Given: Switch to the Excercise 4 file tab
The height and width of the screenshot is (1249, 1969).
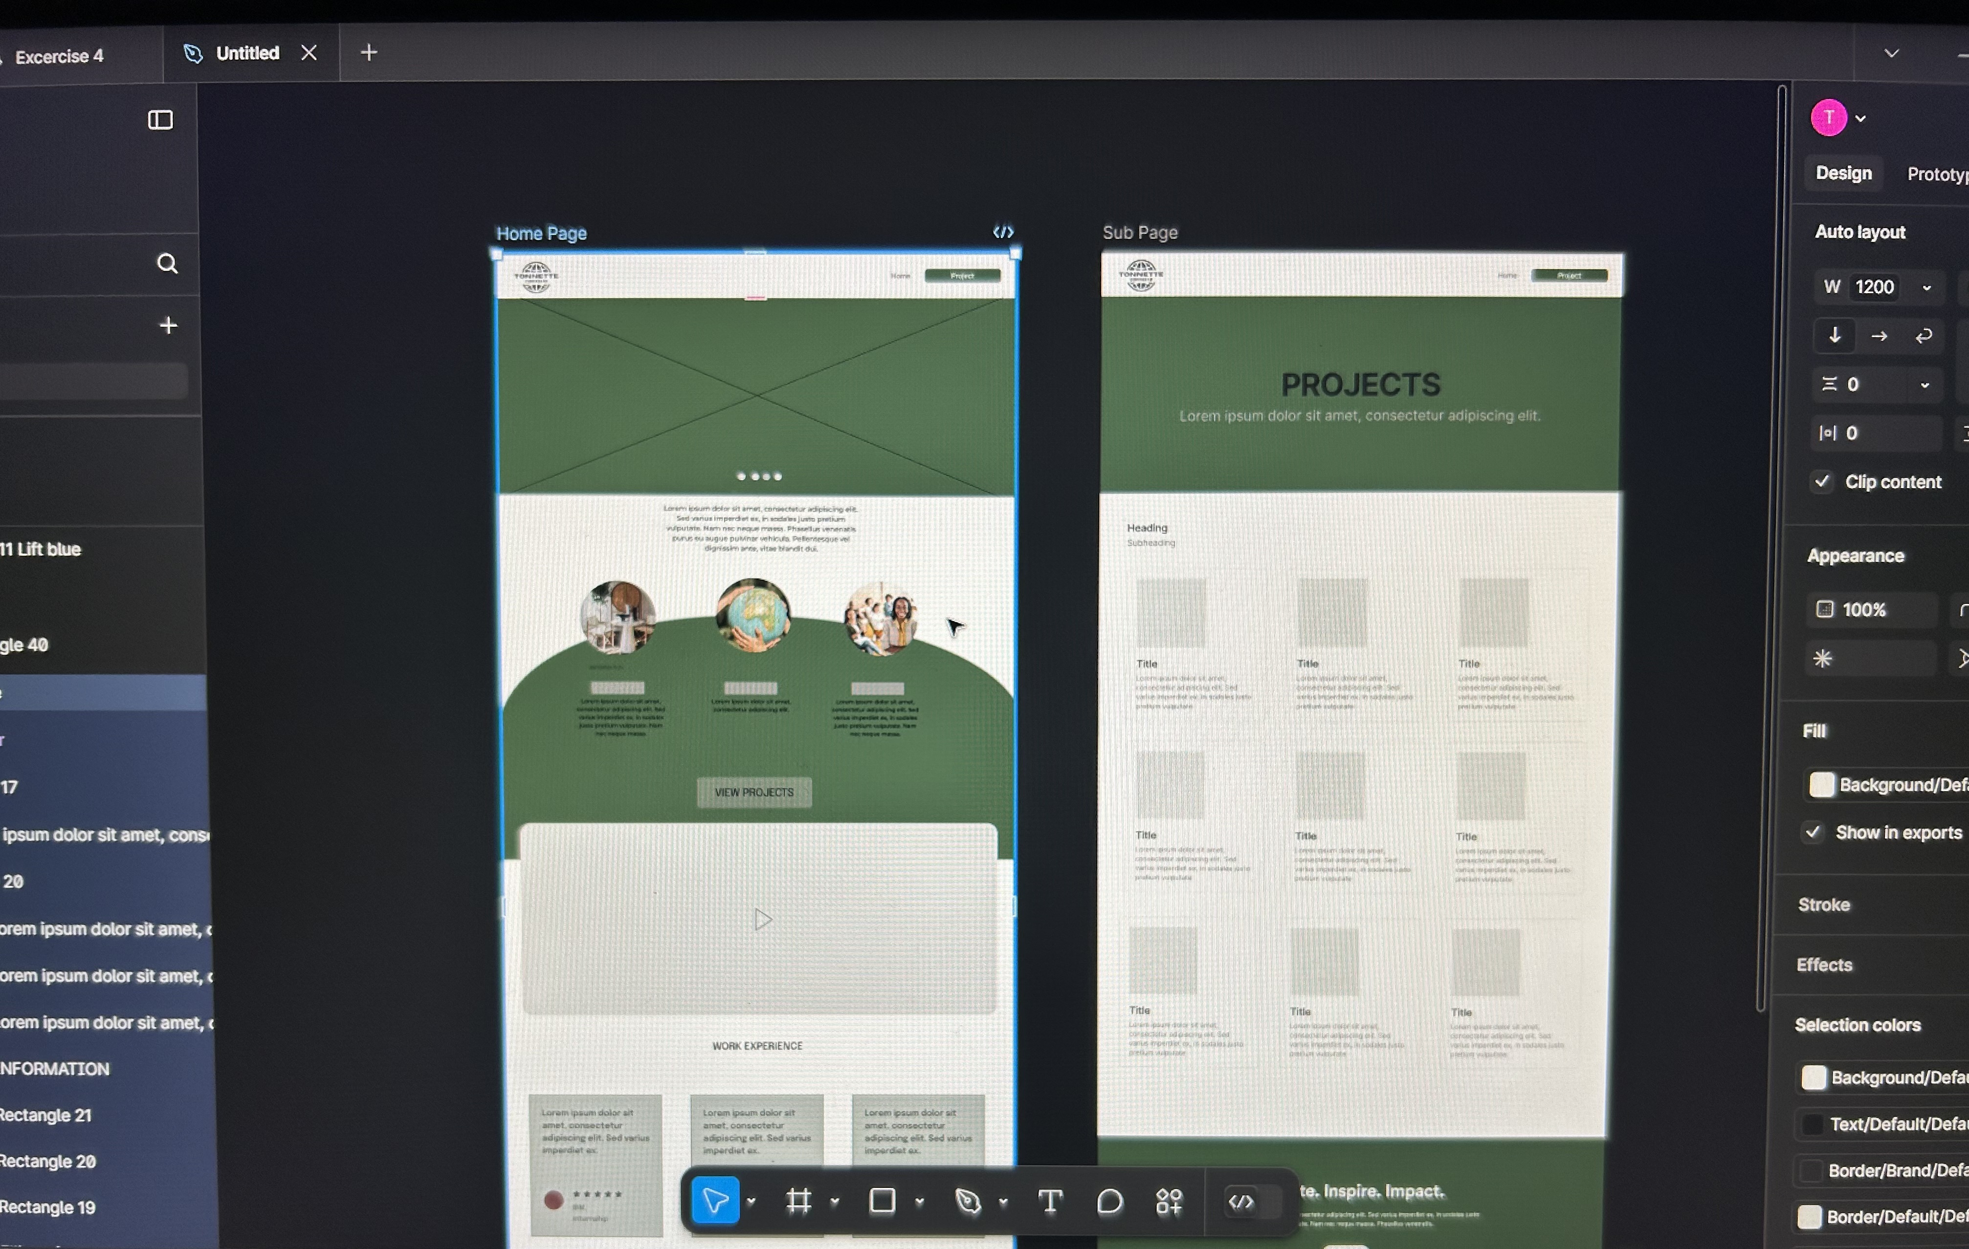Looking at the screenshot, I should coord(59,56).
